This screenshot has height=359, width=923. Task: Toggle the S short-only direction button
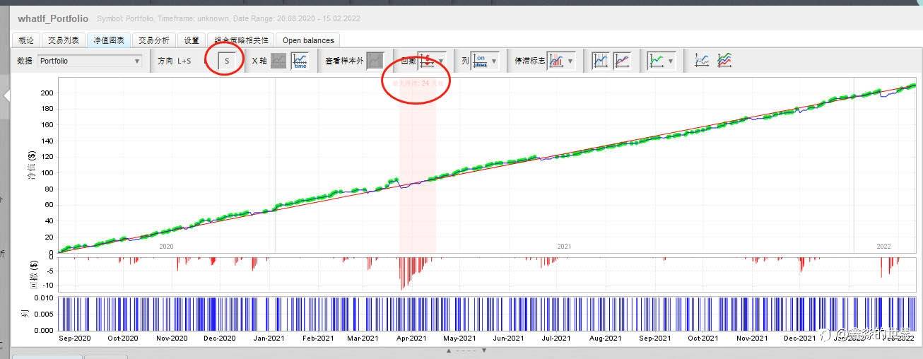pos(227,61)
